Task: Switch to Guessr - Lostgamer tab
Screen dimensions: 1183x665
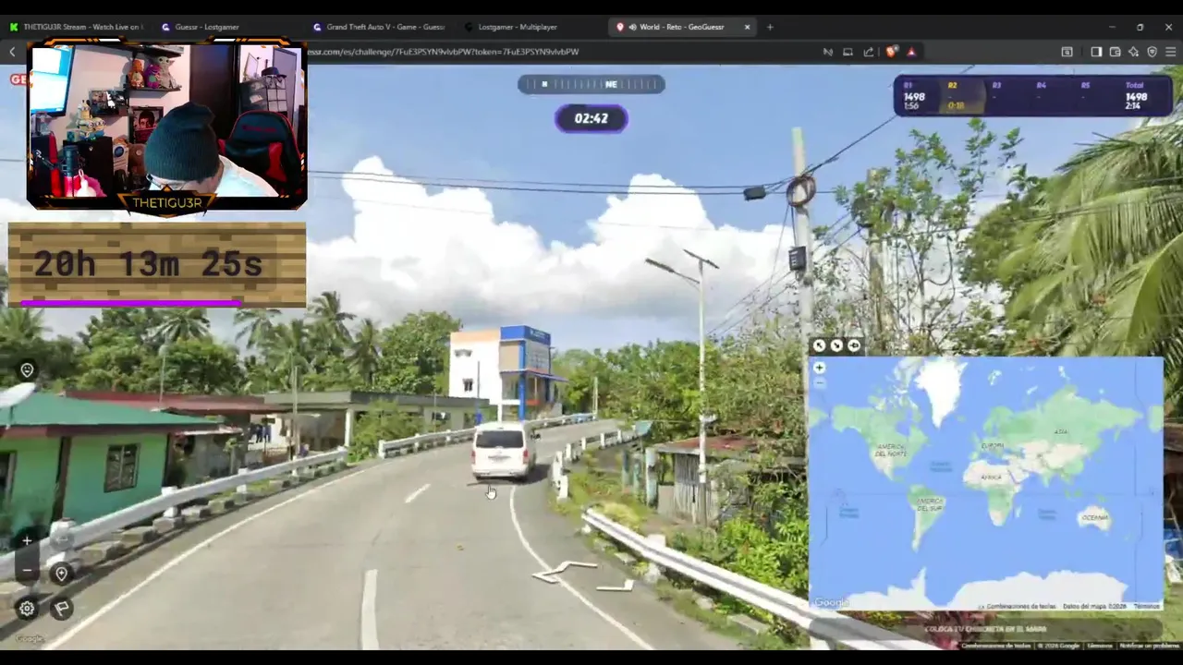Action: click(x=226, y=27)
